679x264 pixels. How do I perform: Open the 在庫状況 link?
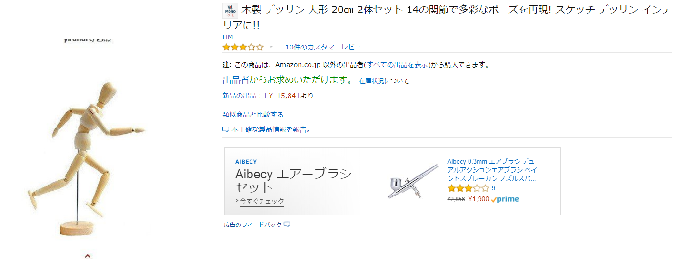371,81
